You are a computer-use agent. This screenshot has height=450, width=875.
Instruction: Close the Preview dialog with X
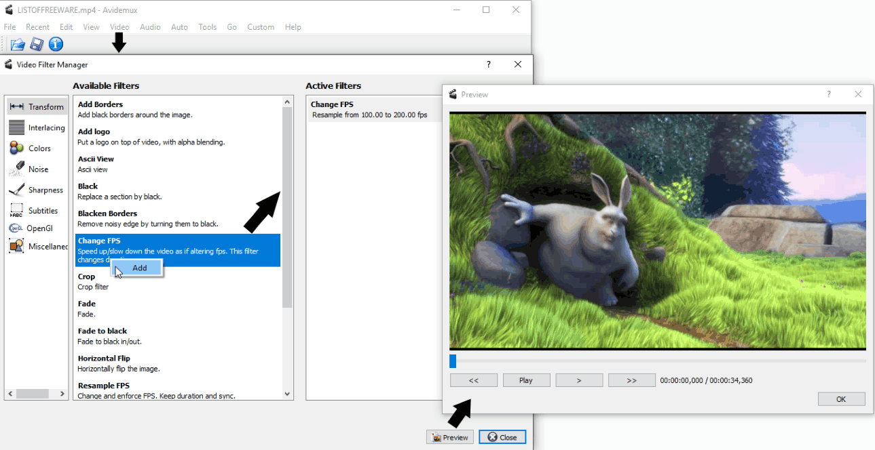coord(858,94)
